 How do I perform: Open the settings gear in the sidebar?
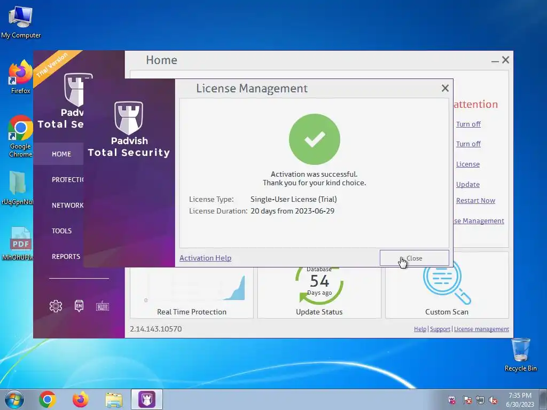point(56,306)
